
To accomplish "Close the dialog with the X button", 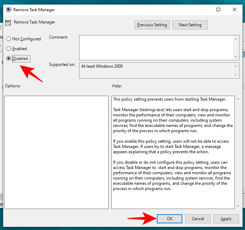I will pyautogui.click(x=235, y=9).
